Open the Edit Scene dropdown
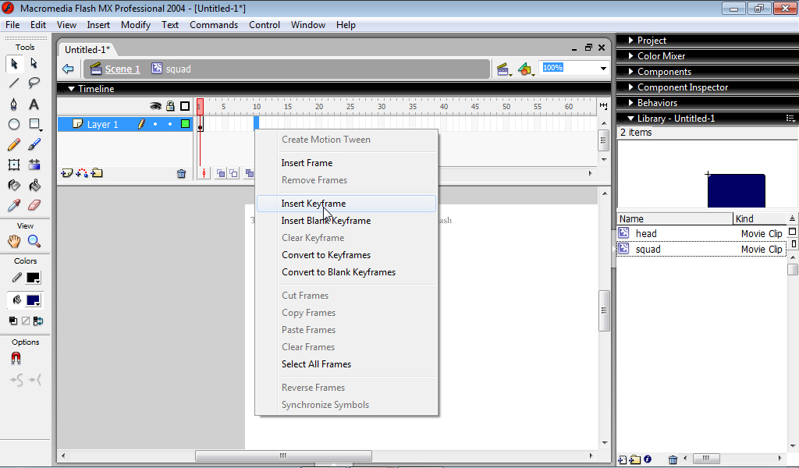 504,69
